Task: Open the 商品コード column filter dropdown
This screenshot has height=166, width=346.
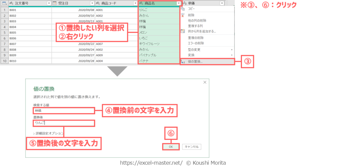Action: 135,3
